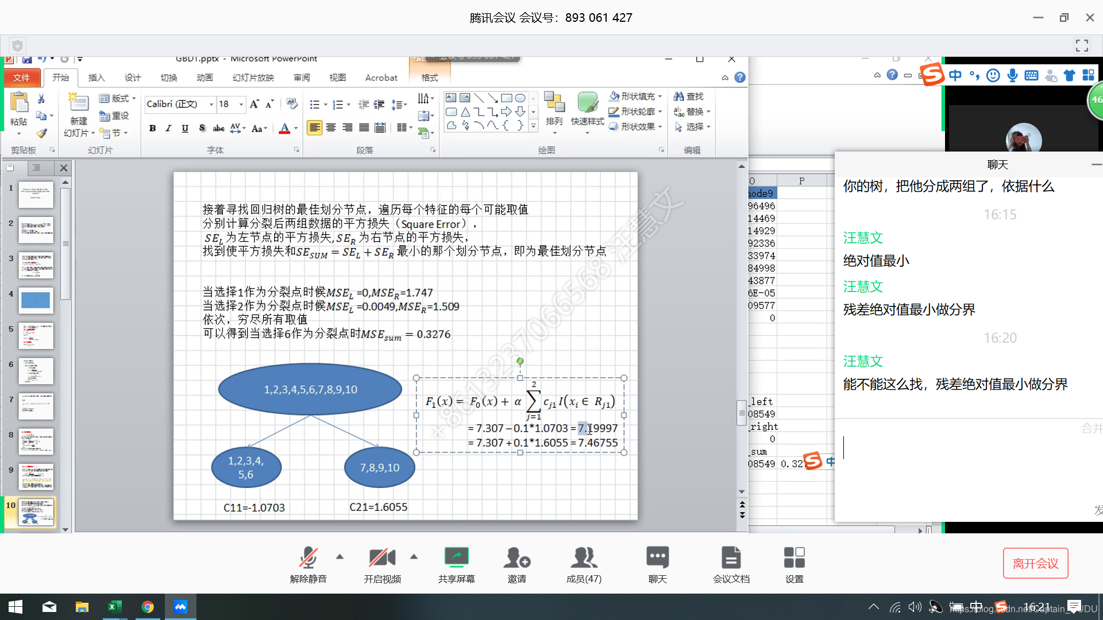Unmute the microphone
The image size is (1103, 620).
pyautogui.click(x=308, y=565)
